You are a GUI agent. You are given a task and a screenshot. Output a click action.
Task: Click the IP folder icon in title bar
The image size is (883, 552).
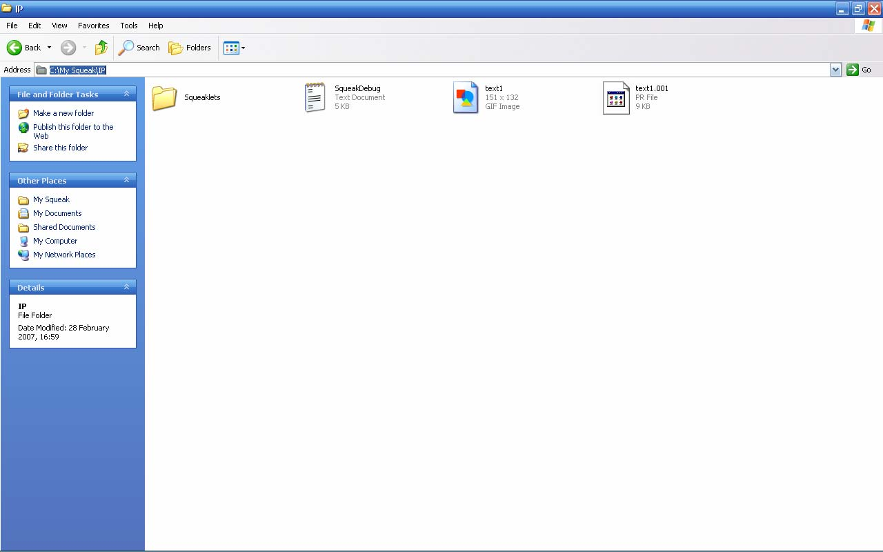pyautogui.click(x=7, y=8)
